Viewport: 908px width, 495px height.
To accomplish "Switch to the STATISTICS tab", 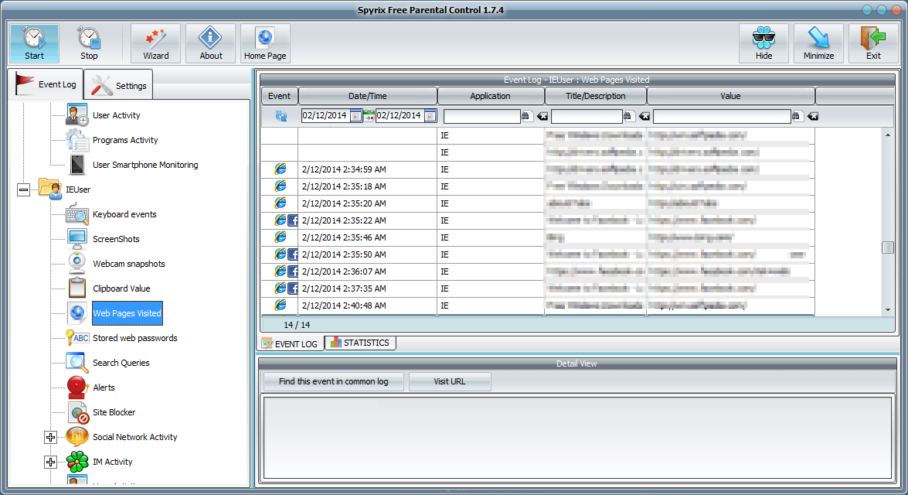I will tap(360, 343).
